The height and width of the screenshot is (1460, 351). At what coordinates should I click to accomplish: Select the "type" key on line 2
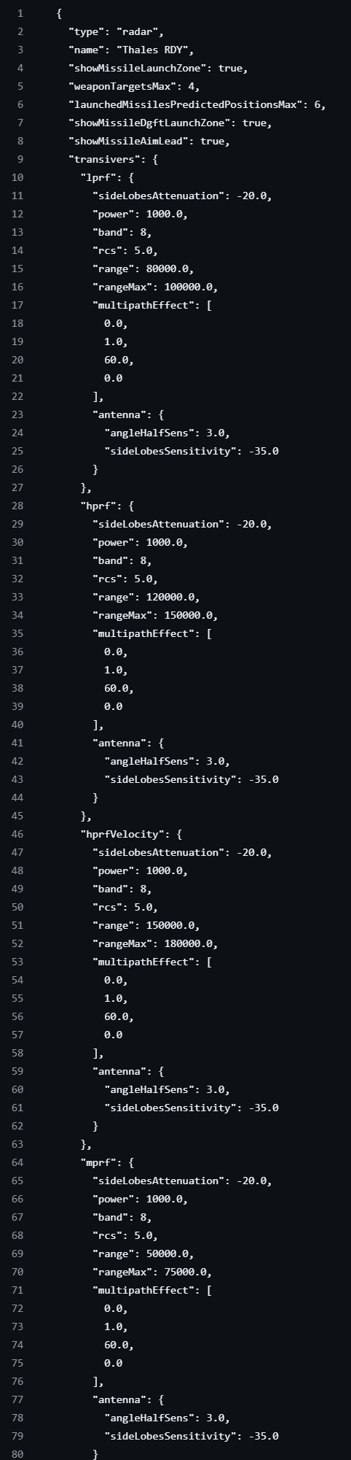point(86,32)
